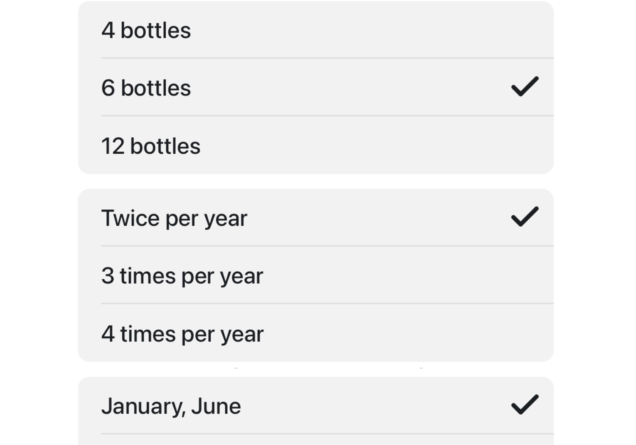Tap the 6 bottles row
The height and width of the screenshot is (445, 636).
click(x=316, y=87)
